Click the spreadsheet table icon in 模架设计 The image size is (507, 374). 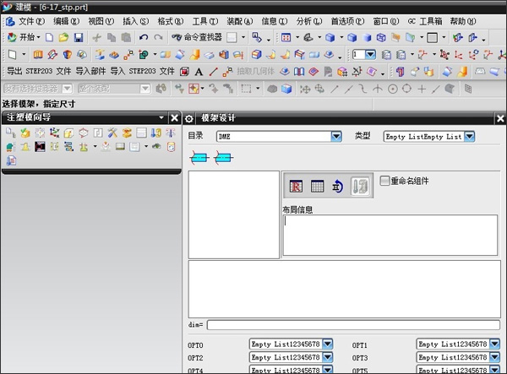pyautogui.click(x=318, y=187)
